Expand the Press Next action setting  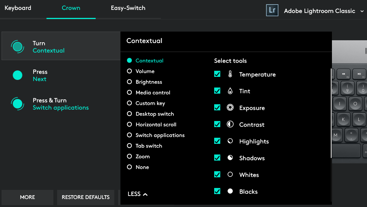(40, 75)
